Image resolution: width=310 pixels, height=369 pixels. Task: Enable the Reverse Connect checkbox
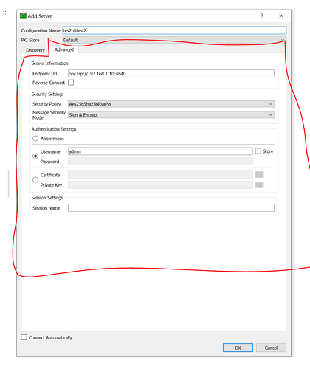click(x=71, y=83)
